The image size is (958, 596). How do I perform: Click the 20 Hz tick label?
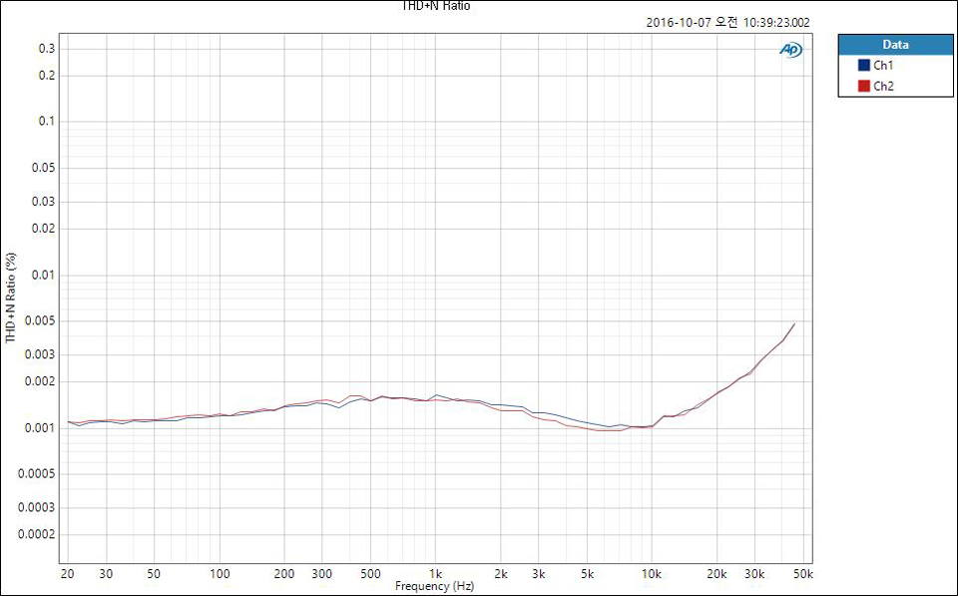(67, 575)
